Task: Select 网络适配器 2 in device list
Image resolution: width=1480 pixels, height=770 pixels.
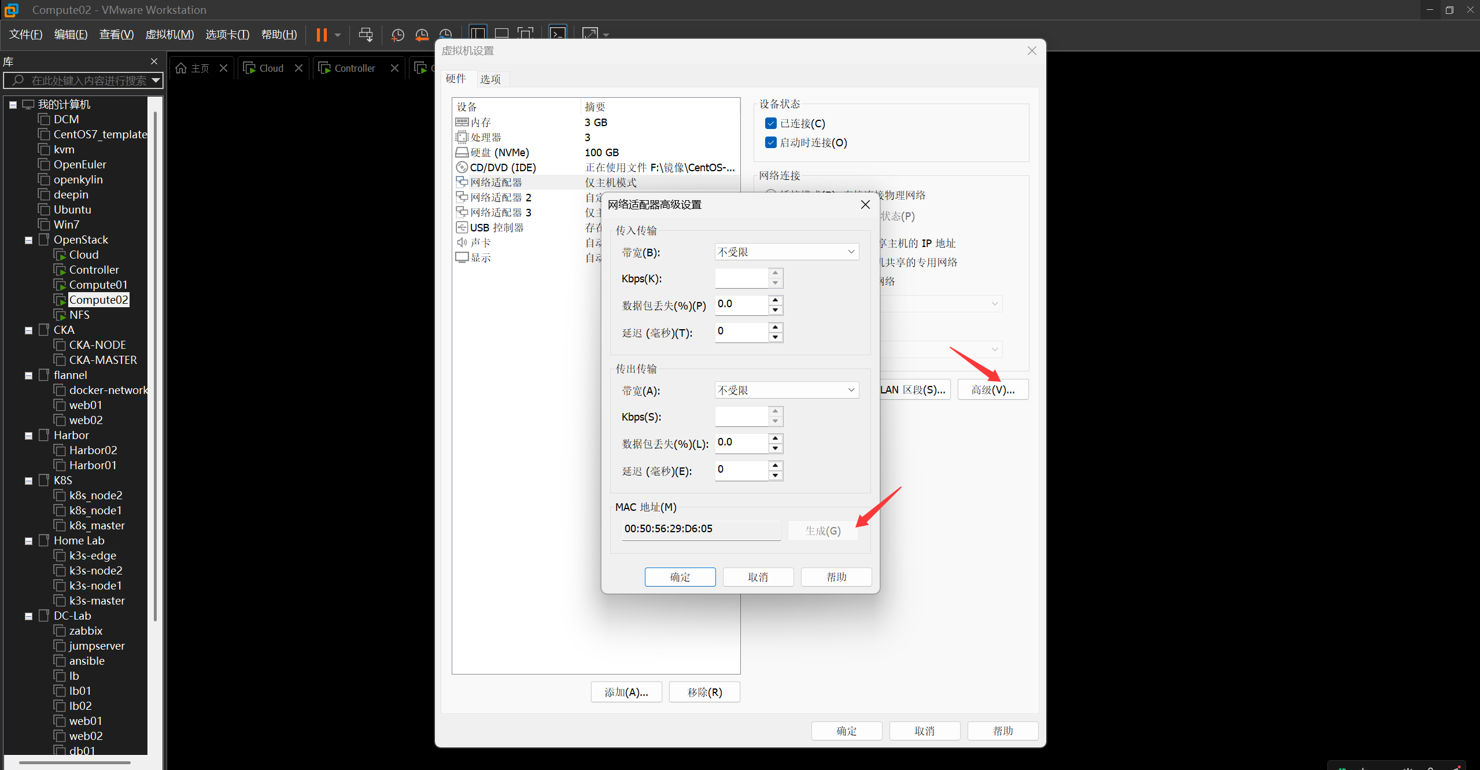Action: coord(527,197)
